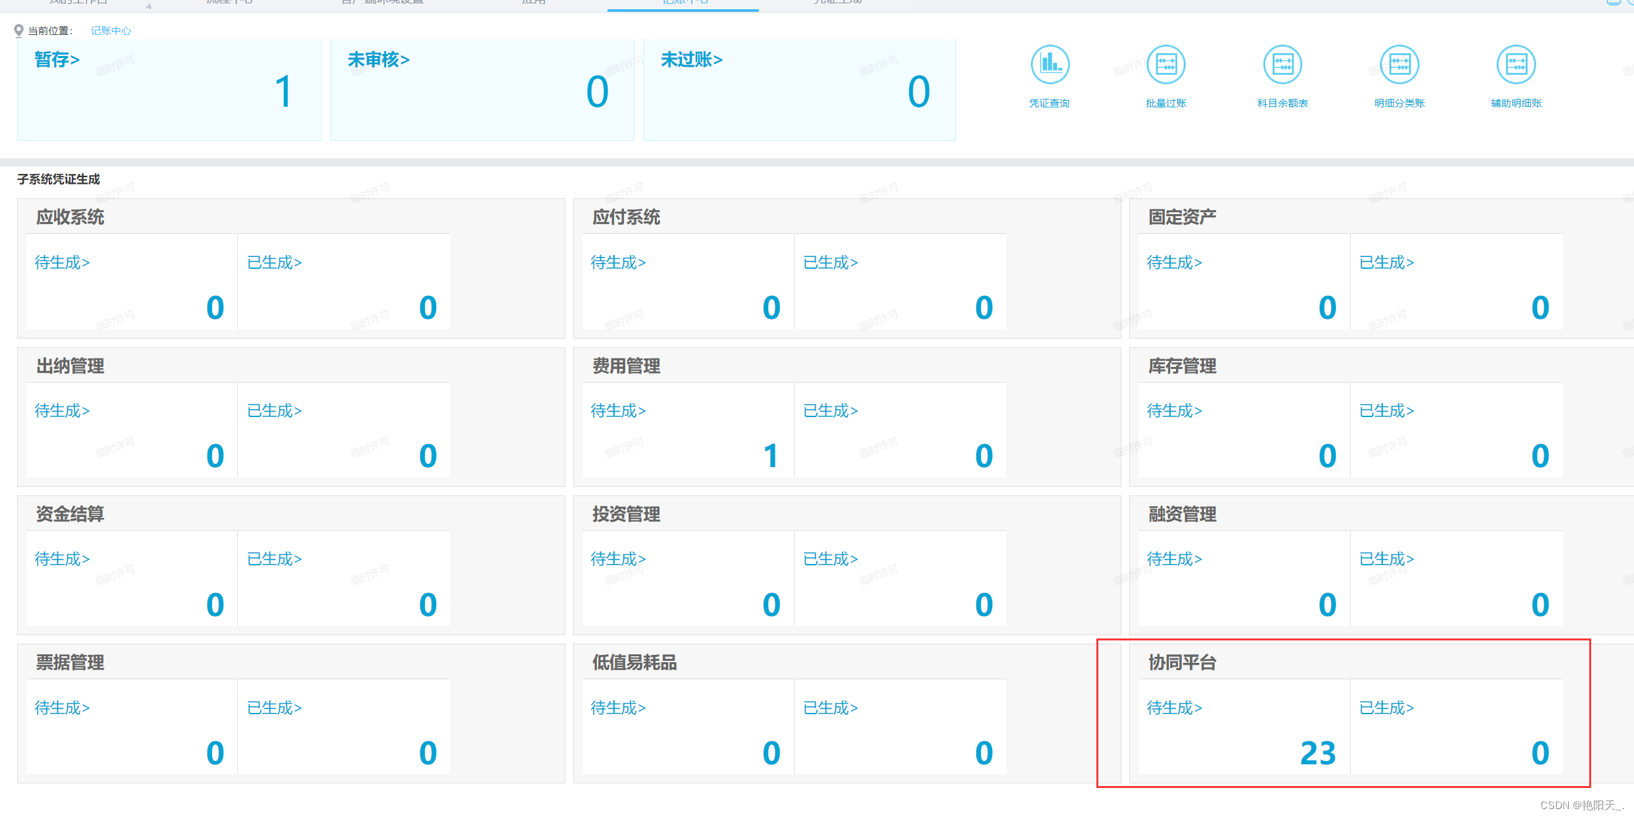Open 费用管理 待生成> link

(x=619, y=410)
